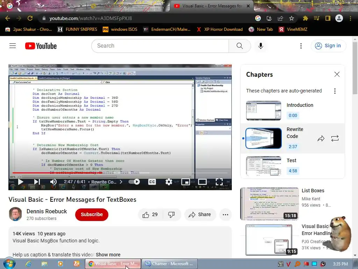This screenshot has width=358, height=269.
Task: Open FUNNY SNIPPIES bookmark
Action: coord(77,29)
